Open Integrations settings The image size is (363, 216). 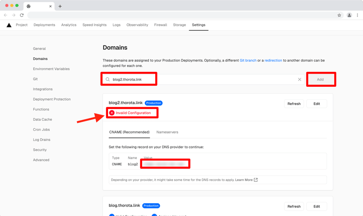43,89
